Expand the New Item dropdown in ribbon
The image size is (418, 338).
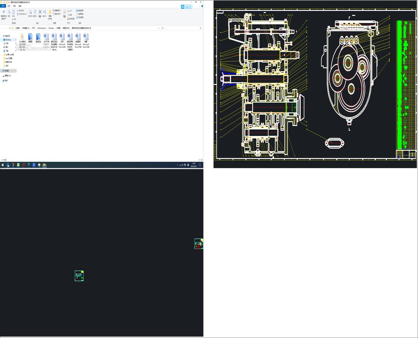point(57,11)
